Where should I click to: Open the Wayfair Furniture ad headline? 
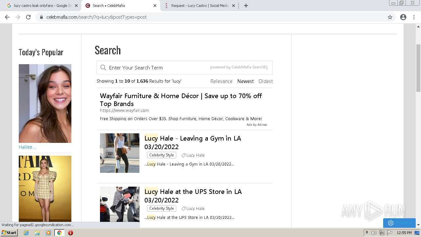(181, 100)
